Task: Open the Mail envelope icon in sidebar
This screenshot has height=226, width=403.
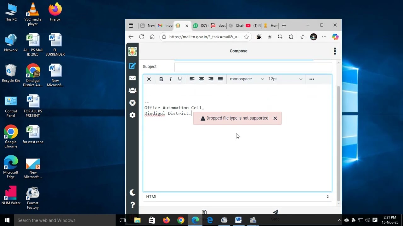Action: pyautogui.click(x=132, y=78)
